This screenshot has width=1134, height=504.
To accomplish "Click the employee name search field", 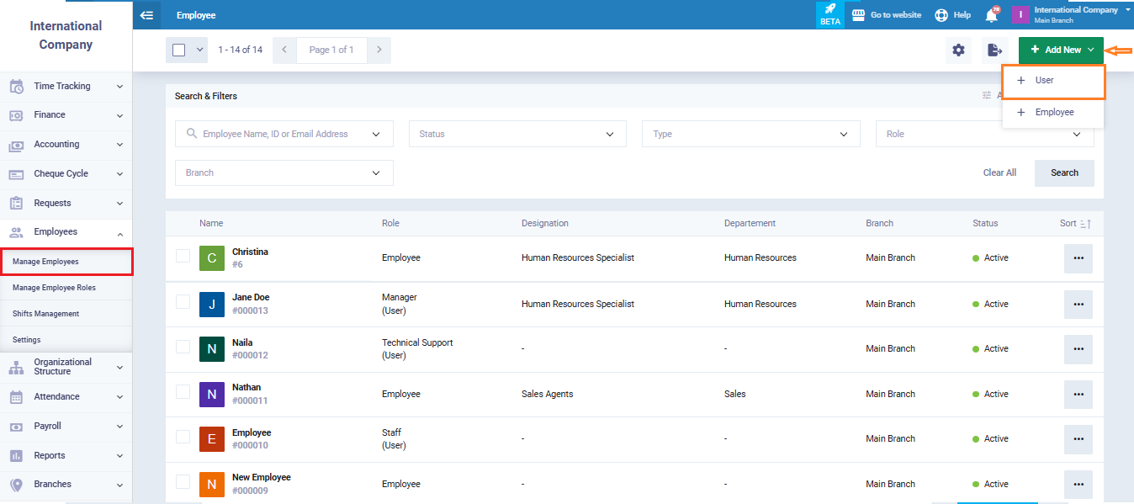I will tap(283, 134).
